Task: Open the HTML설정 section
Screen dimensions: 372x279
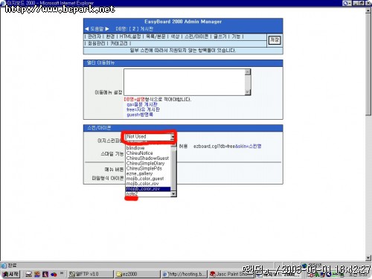Action: tap(130, 36)
